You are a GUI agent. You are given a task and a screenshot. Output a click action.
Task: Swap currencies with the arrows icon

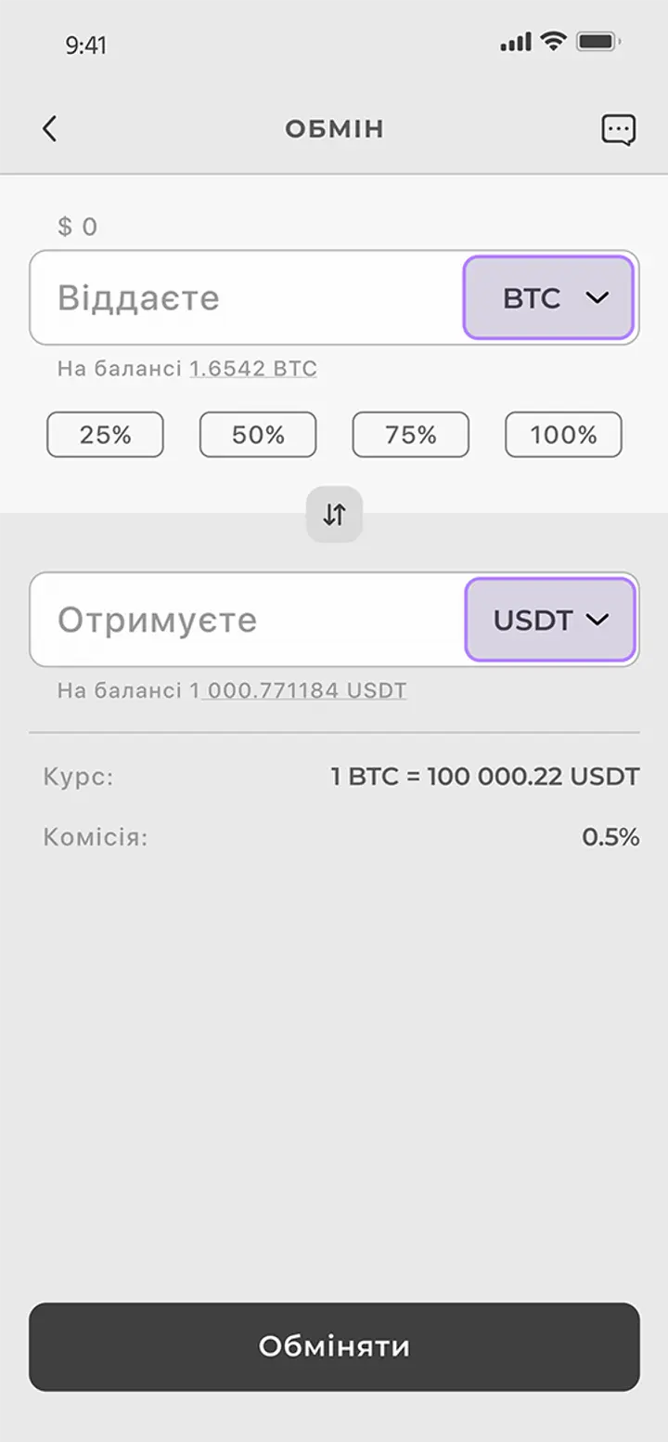point(334,514)
